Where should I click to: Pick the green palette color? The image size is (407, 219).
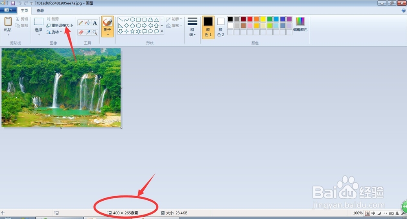(x=270, y=19)
